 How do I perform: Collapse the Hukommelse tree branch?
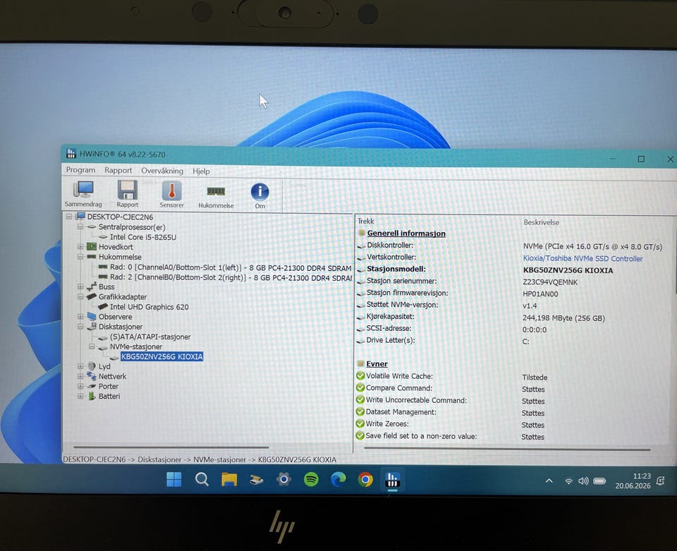(x=80, y=257)
